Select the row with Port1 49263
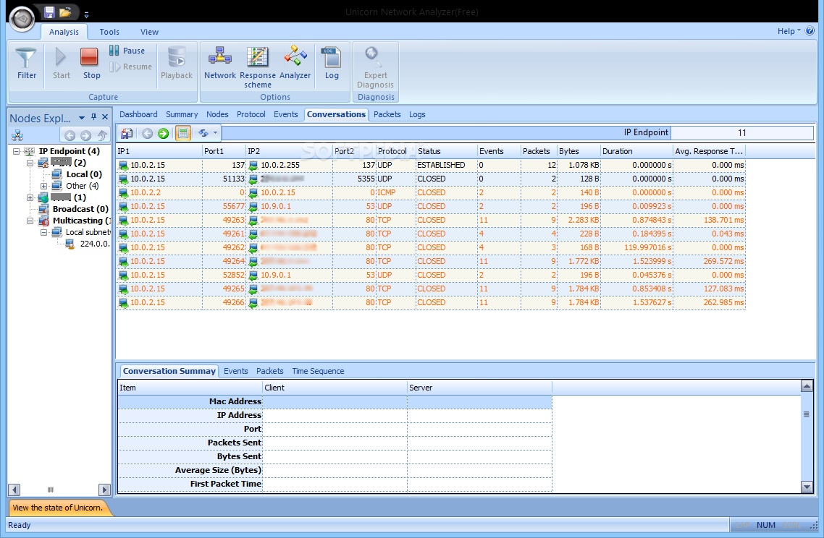Screen dimensions: 824x538 point(430,220)
